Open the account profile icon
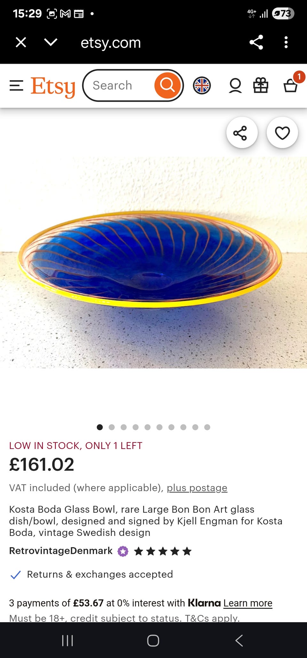 coord(235,86)
